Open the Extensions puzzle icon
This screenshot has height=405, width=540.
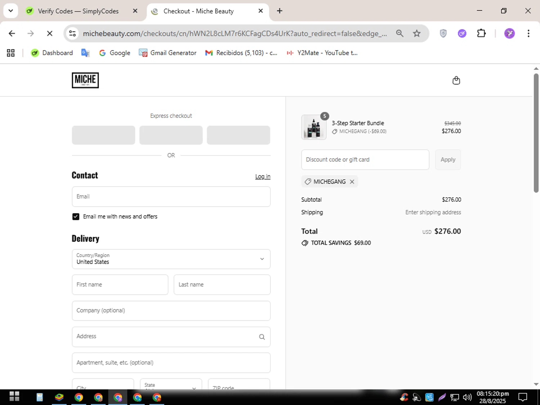click(481, 33)
